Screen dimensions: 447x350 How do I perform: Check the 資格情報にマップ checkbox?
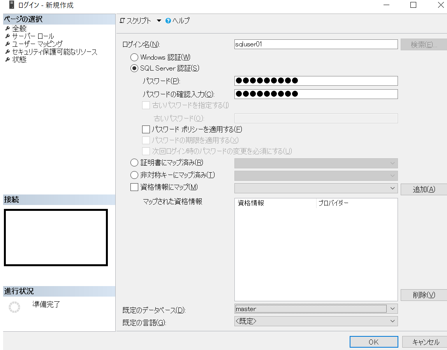pyautogui.click(x=134, y=187)
